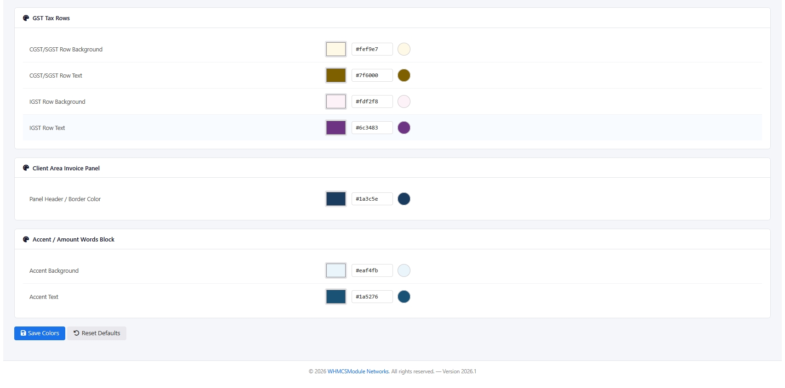Image resolution: width=785 pixels, height=388 pixels.
Task: Edit the #1a3c5e hex input field
Action: pyautogui.click(x=372, y=199)
